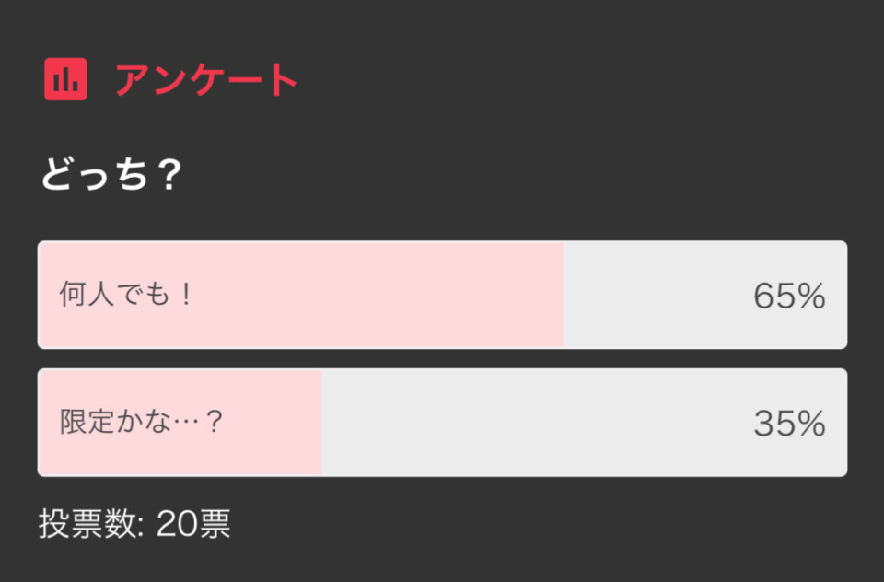The image size is (884, 582).
Task: Click the pink fill of the 35% bar
Action: tap(180, 423)
